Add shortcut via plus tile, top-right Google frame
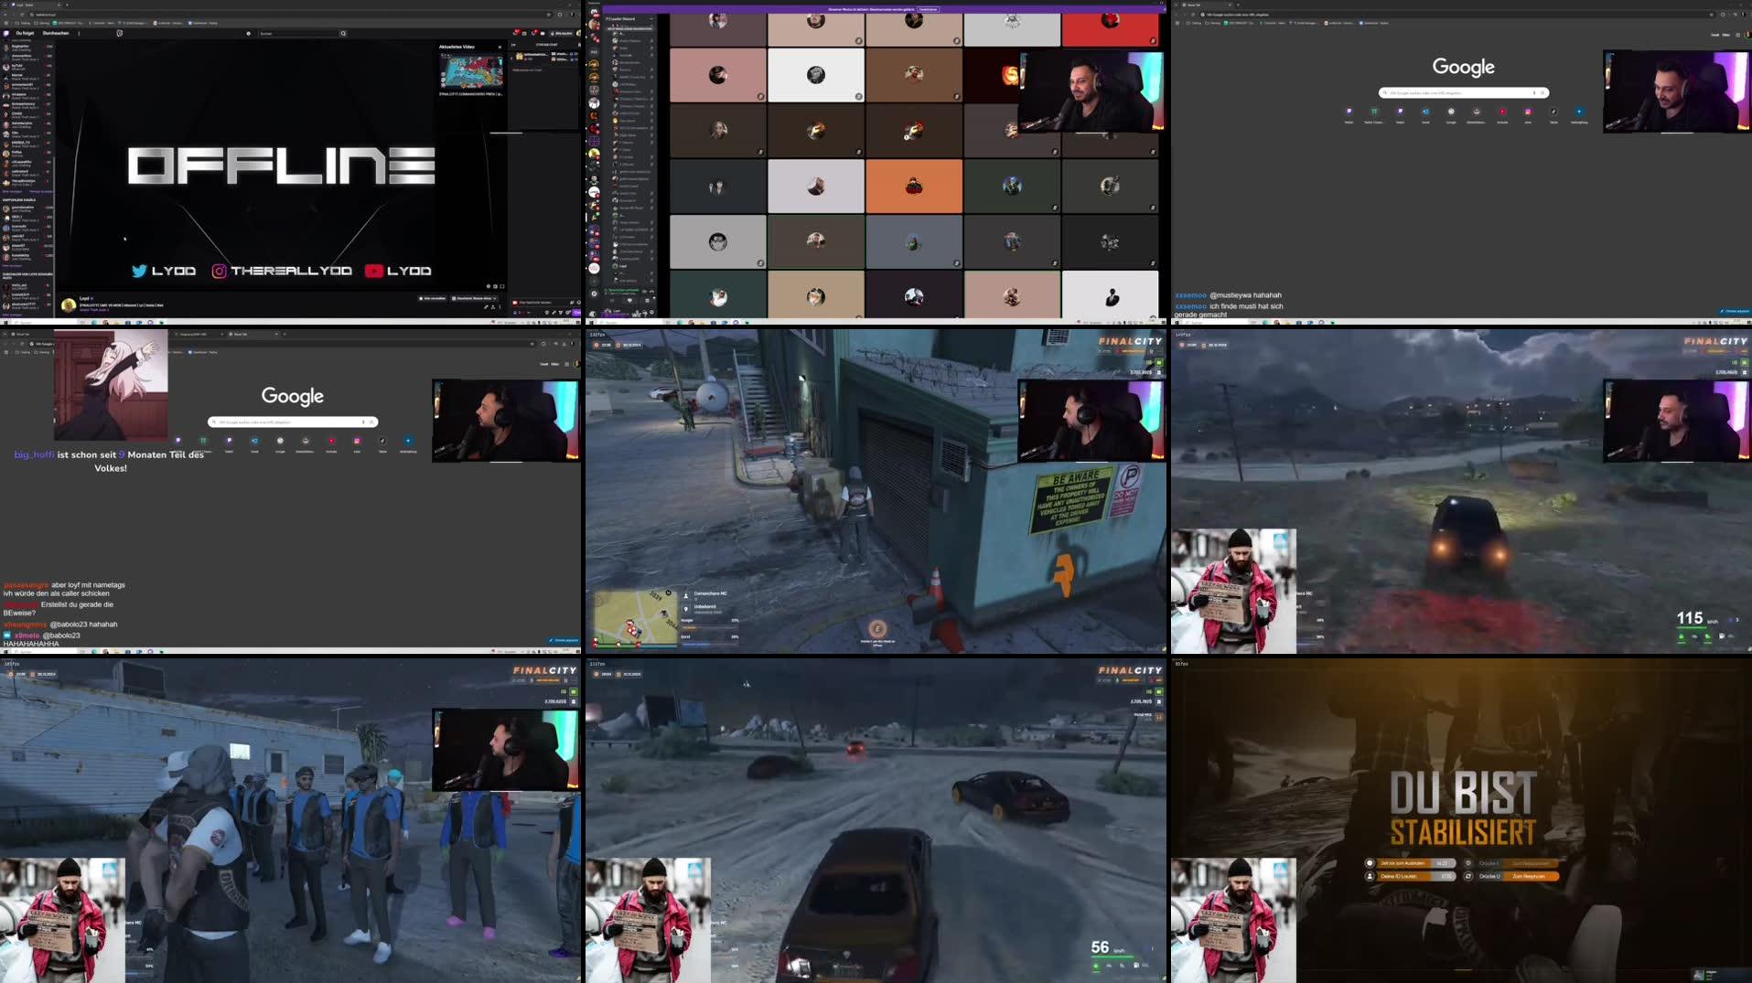The width and height of the screenshot is (1752, 983). coord(1579,113)
